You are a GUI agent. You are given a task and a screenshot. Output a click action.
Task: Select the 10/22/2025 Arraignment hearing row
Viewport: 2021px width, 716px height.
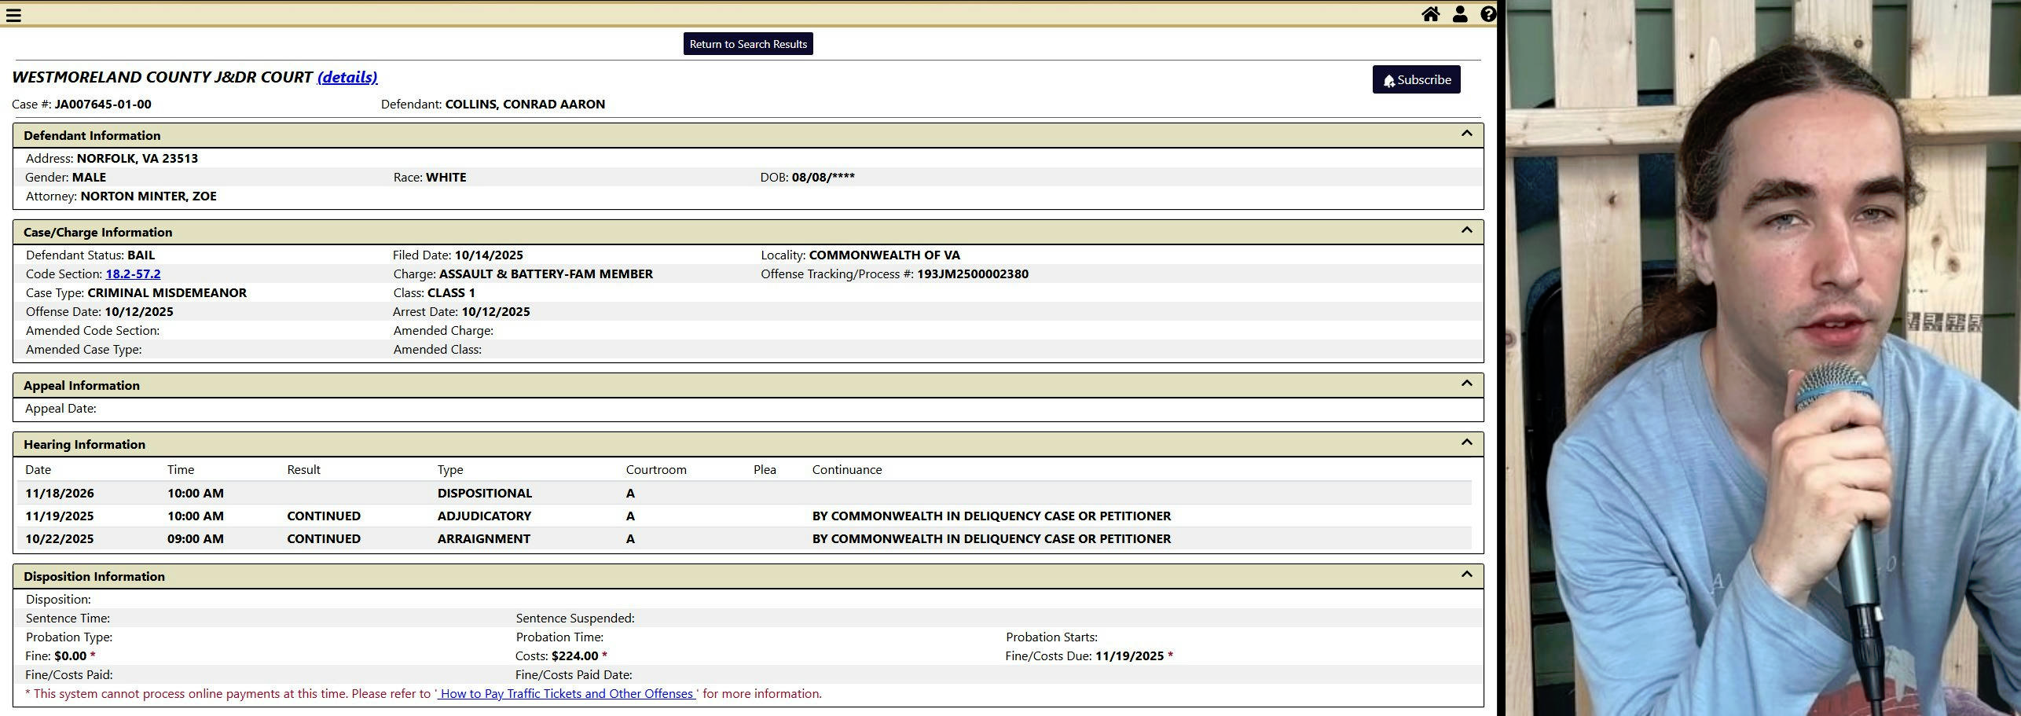pos(484,538)
